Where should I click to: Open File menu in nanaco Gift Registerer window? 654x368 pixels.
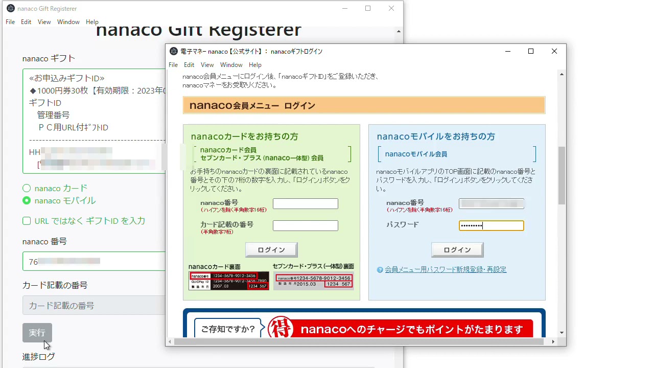10,22
